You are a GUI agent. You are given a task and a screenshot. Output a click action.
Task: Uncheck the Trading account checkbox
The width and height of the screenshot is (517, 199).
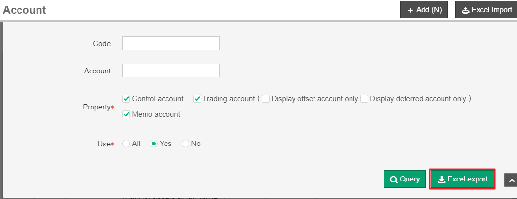(x=197, y=99)
